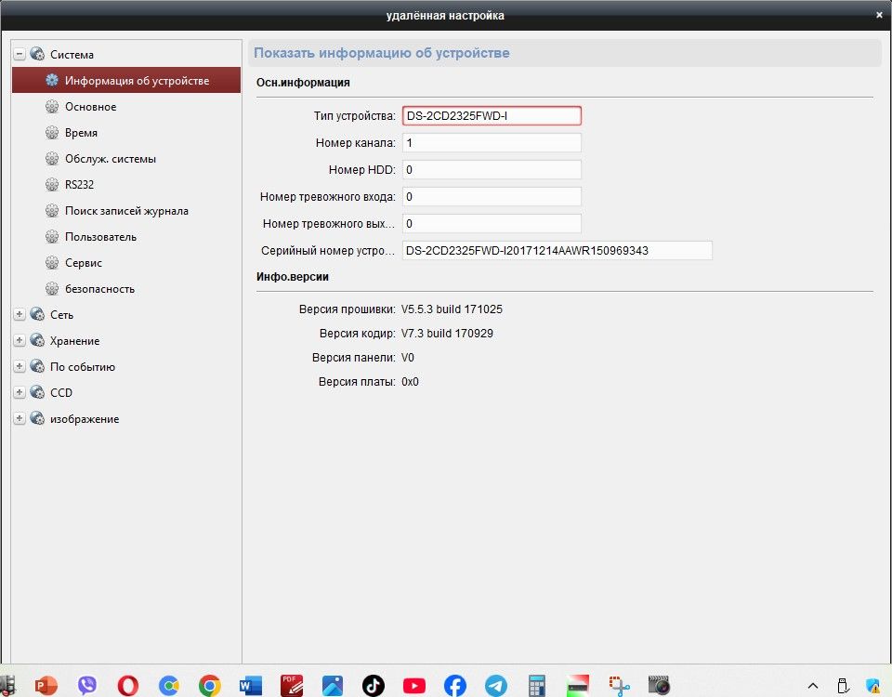Click the Номер канала field
The height and width of the screenshot is (697, 892).
click(492, 142)
